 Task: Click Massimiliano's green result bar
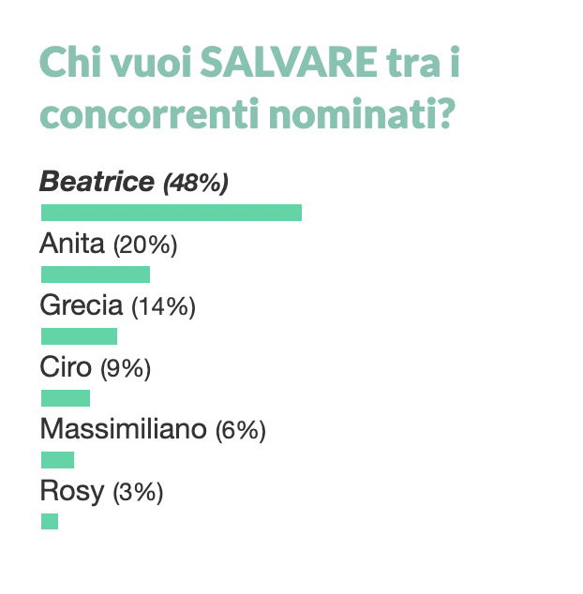click(x=57, y=460)
